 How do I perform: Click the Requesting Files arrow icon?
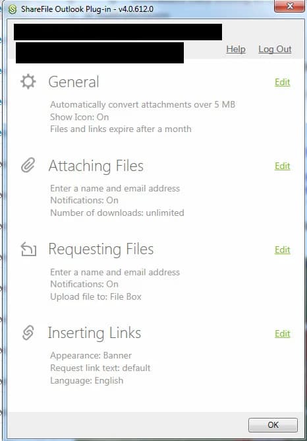click(28, 249)
